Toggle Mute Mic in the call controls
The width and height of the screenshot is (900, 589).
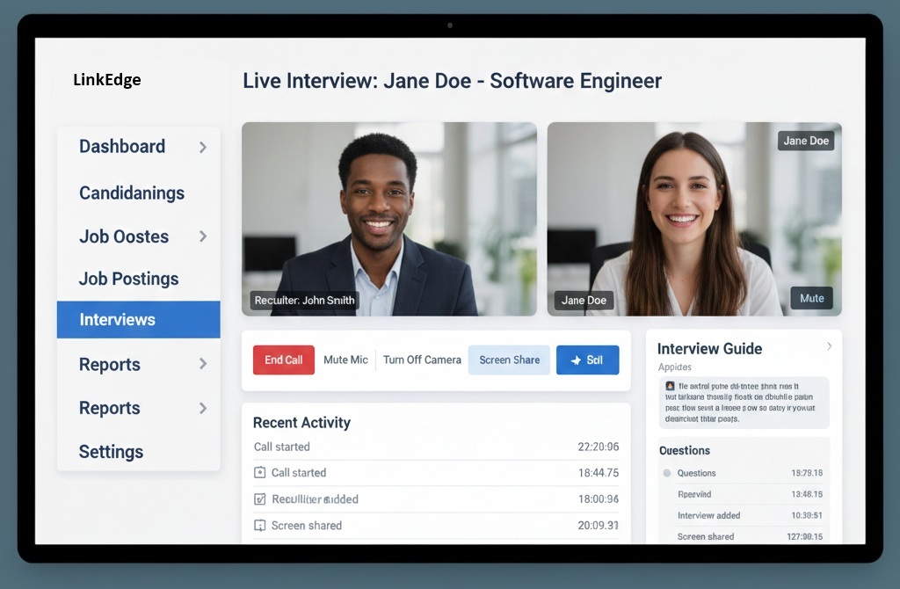pyautogui.click(x=345, y=360)
